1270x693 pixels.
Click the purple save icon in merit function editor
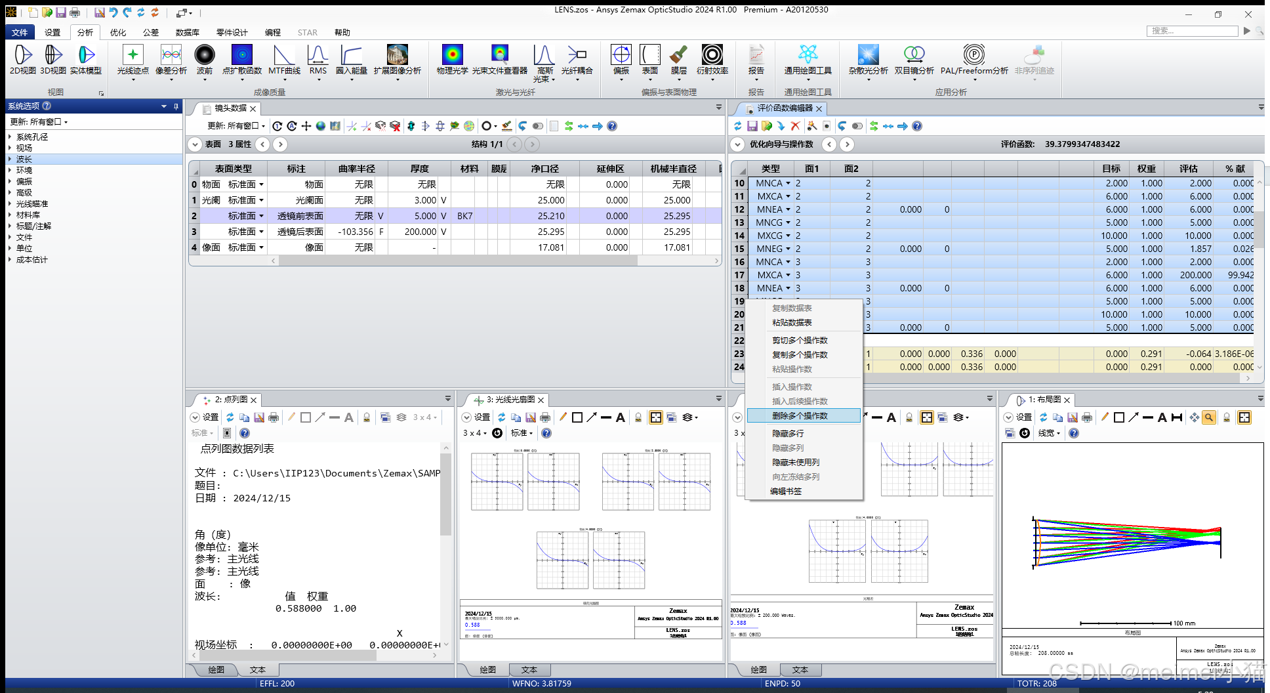(752, 126)
